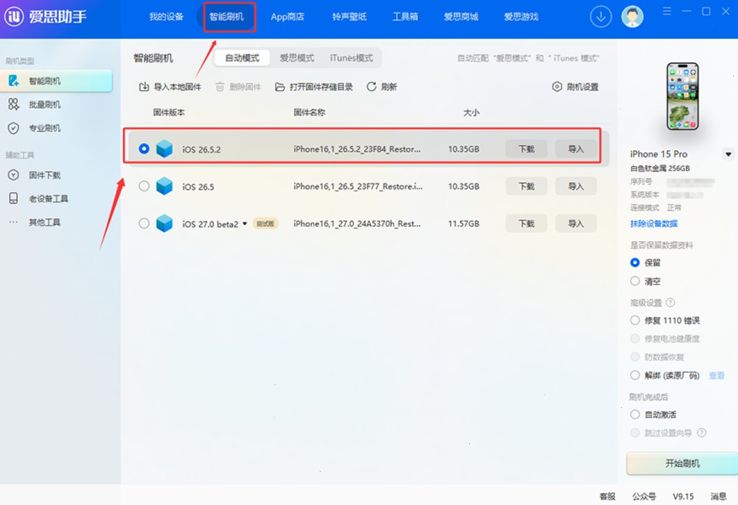Image resolution: width=738 pixels, height=505 pixels.
Task: Click the iOS 26.5.2 firmware cube icon
Action: [164, 149]
